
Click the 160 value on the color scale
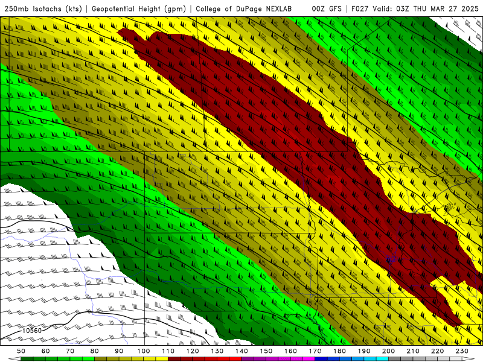[290, 351]
